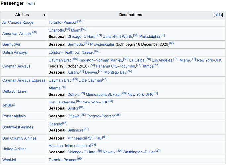Click the Atlanta destination link
The image size is (226, 165).
(55, 88)
